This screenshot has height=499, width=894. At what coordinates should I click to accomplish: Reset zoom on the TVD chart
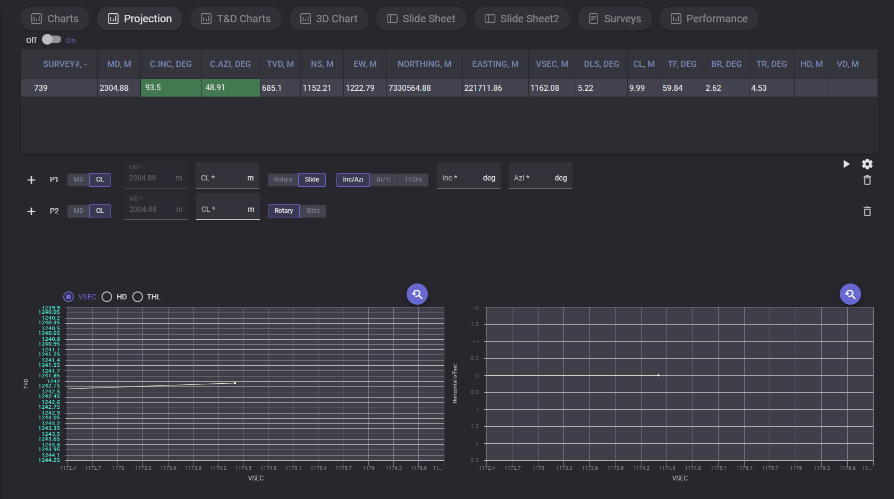click(x=417, y=294)
